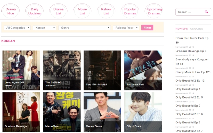
Task: Open the Drama List page
Action: point(58,11)
